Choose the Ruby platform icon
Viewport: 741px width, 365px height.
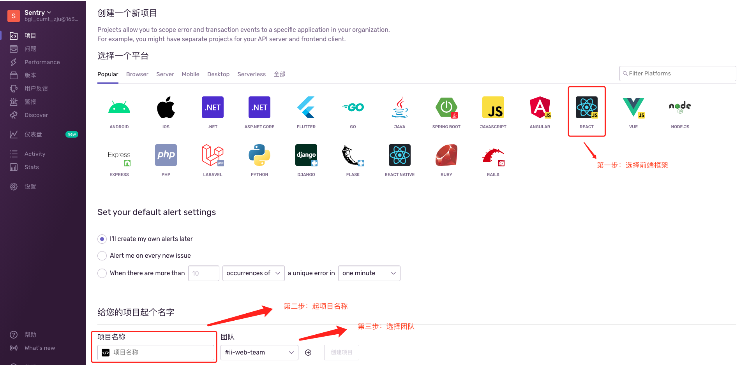pyautogui.click(x=446, y=155)
